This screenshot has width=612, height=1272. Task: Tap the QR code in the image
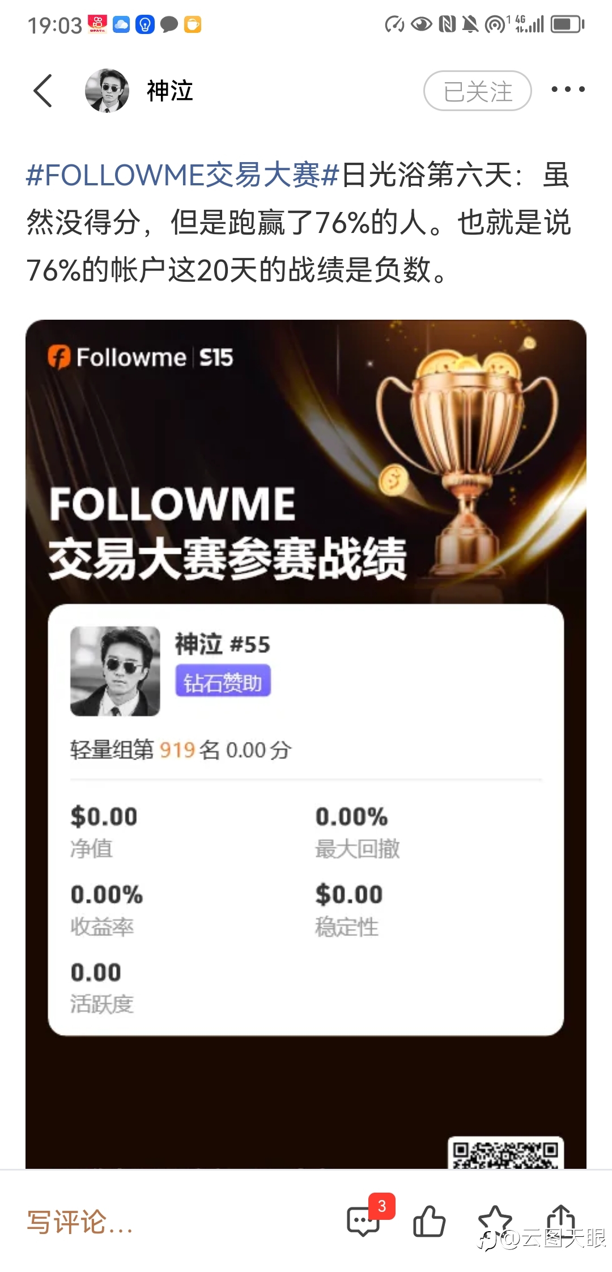coord(505,1152)
